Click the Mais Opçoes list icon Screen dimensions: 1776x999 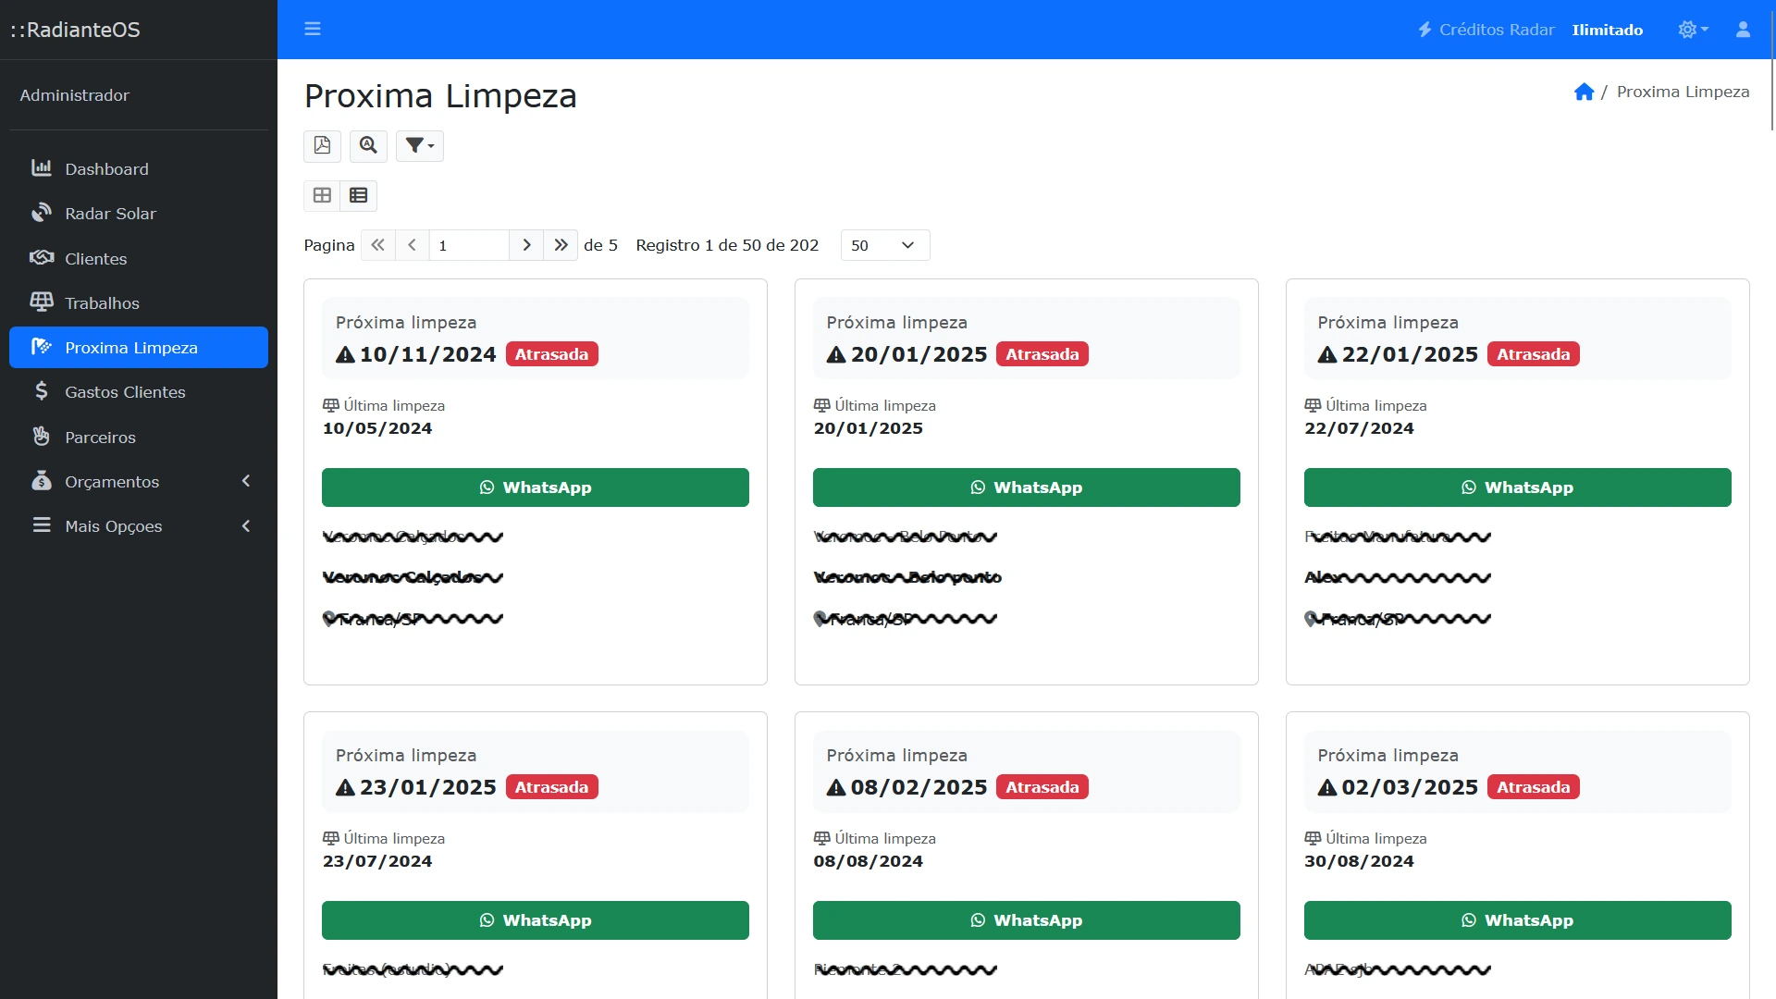[42, 524]
